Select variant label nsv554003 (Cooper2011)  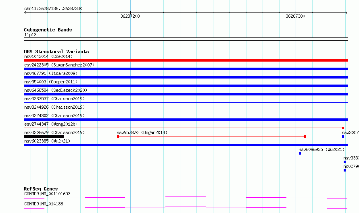coord(51,82)
